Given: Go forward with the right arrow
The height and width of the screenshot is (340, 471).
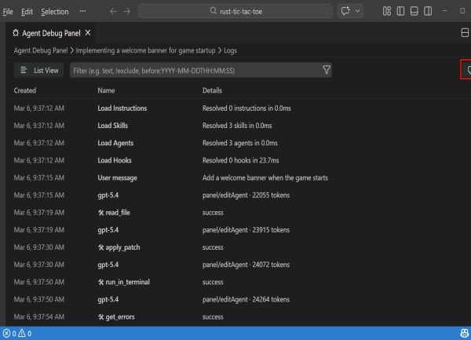Looking at the screenshot, I should click(127, 12).
